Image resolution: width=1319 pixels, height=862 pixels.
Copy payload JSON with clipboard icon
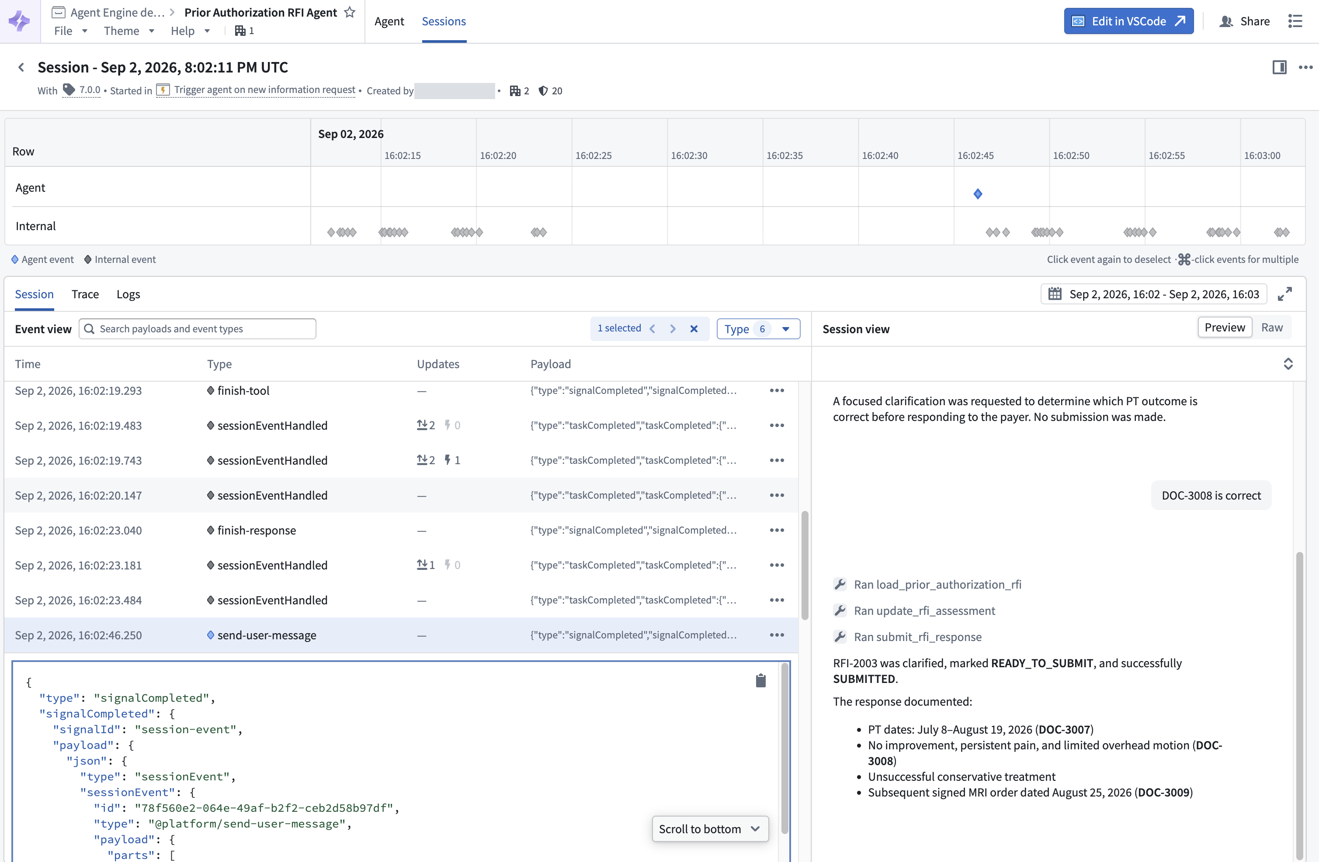[760, 680]
